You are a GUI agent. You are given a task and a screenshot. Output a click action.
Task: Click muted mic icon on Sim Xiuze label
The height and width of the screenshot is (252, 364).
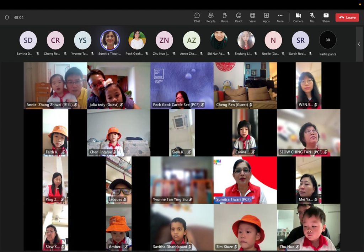coord(236,247)
